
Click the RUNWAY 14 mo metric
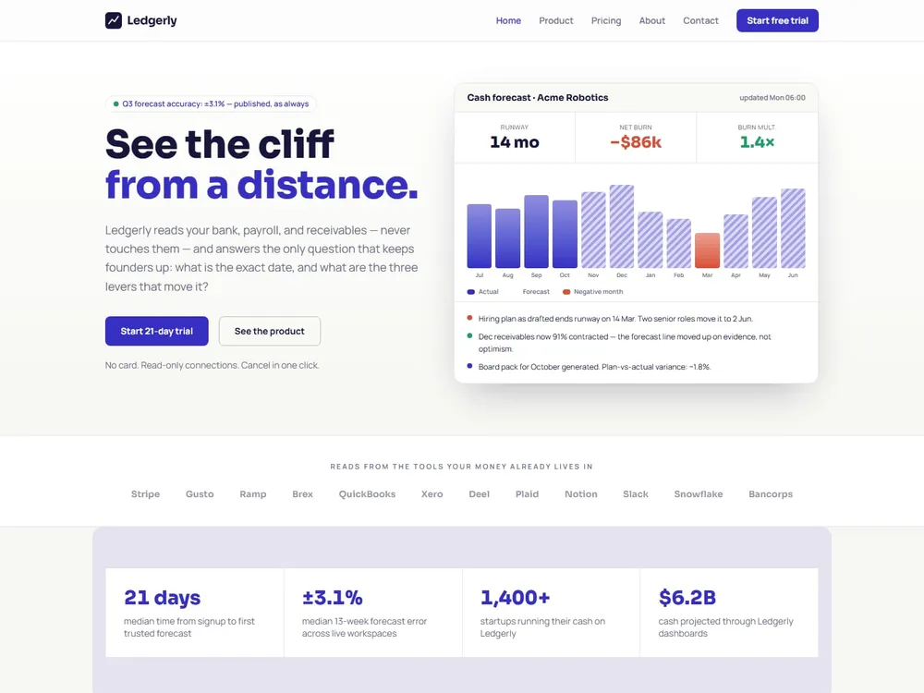click(515, 138)
